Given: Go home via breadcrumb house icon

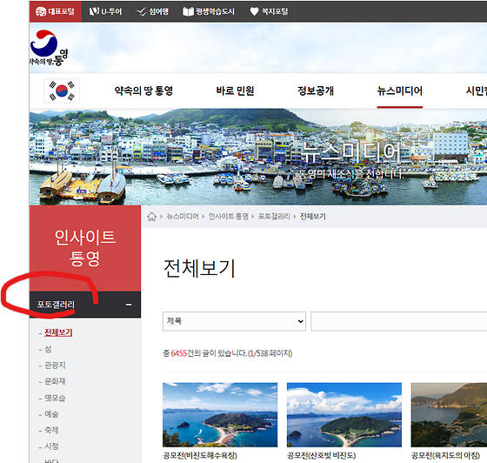Looking at the screenshot, I should (x=151, y=217).
